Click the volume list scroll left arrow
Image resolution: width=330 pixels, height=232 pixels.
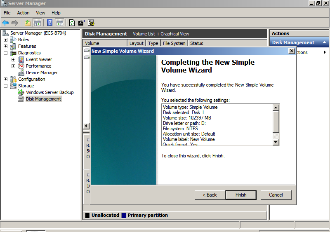86,126
